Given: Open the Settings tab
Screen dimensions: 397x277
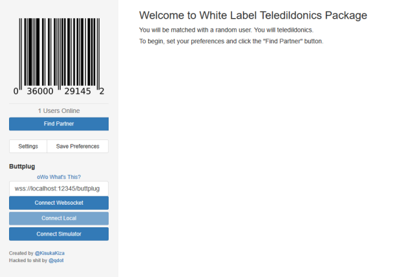Looking at the screenshot, I should 28,147.
